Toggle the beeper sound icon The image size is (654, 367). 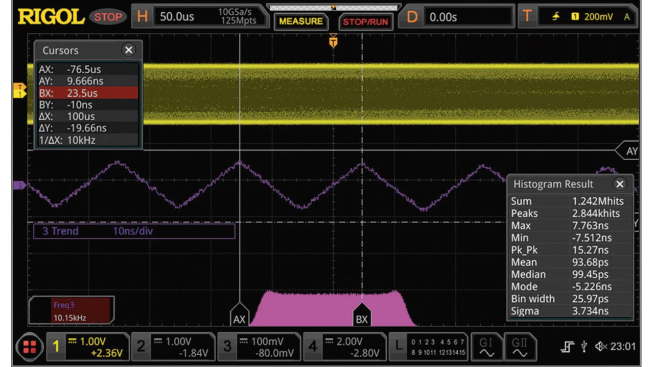tap(601, 347)
